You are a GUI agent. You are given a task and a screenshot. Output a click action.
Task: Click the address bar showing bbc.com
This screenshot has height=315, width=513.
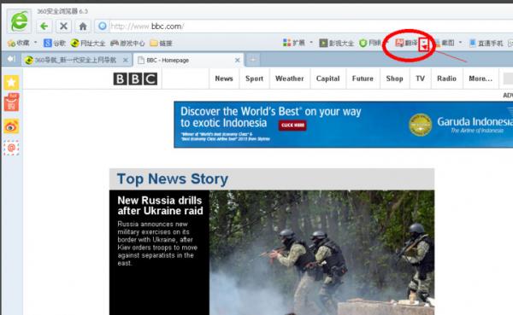[304, 26]
